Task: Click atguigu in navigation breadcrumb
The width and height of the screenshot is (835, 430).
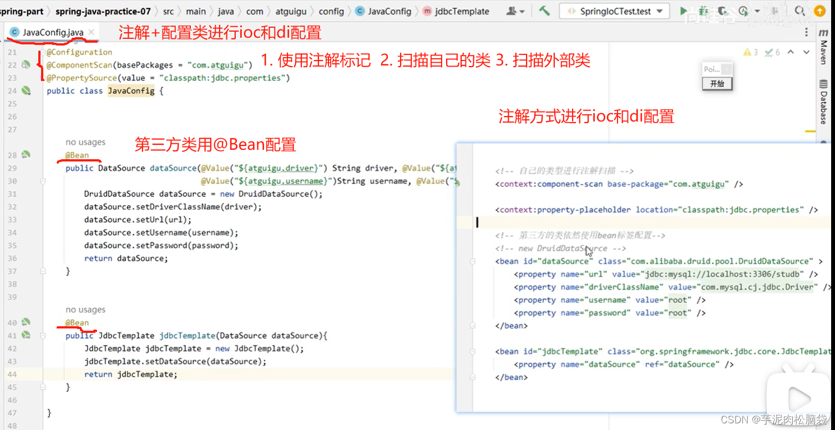Action: (291, 11)
